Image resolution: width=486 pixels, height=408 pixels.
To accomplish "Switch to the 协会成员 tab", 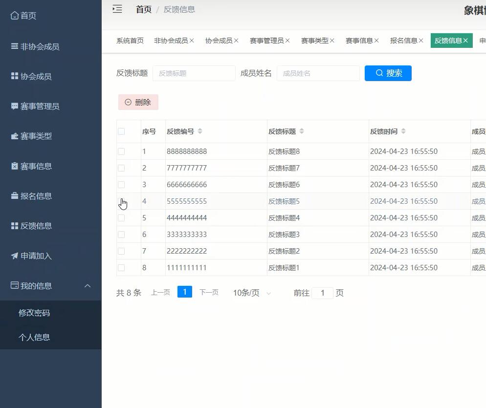I will pos(219,41).
